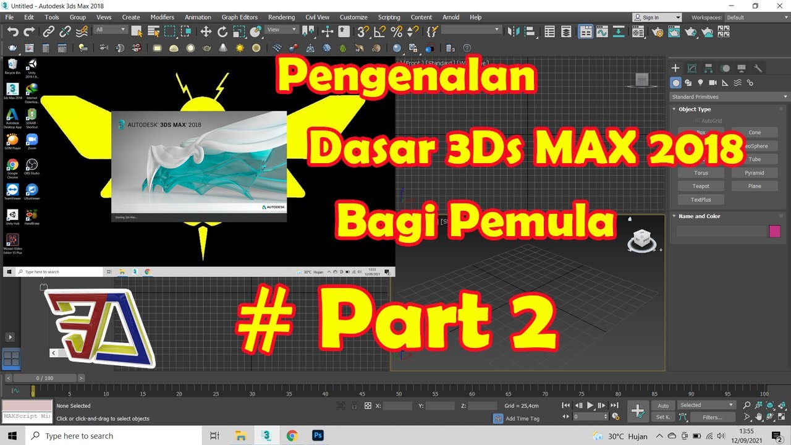Screen dimensions: 791x445
Task: Click the Render Production teapot icon
Action: coord(691,31)
